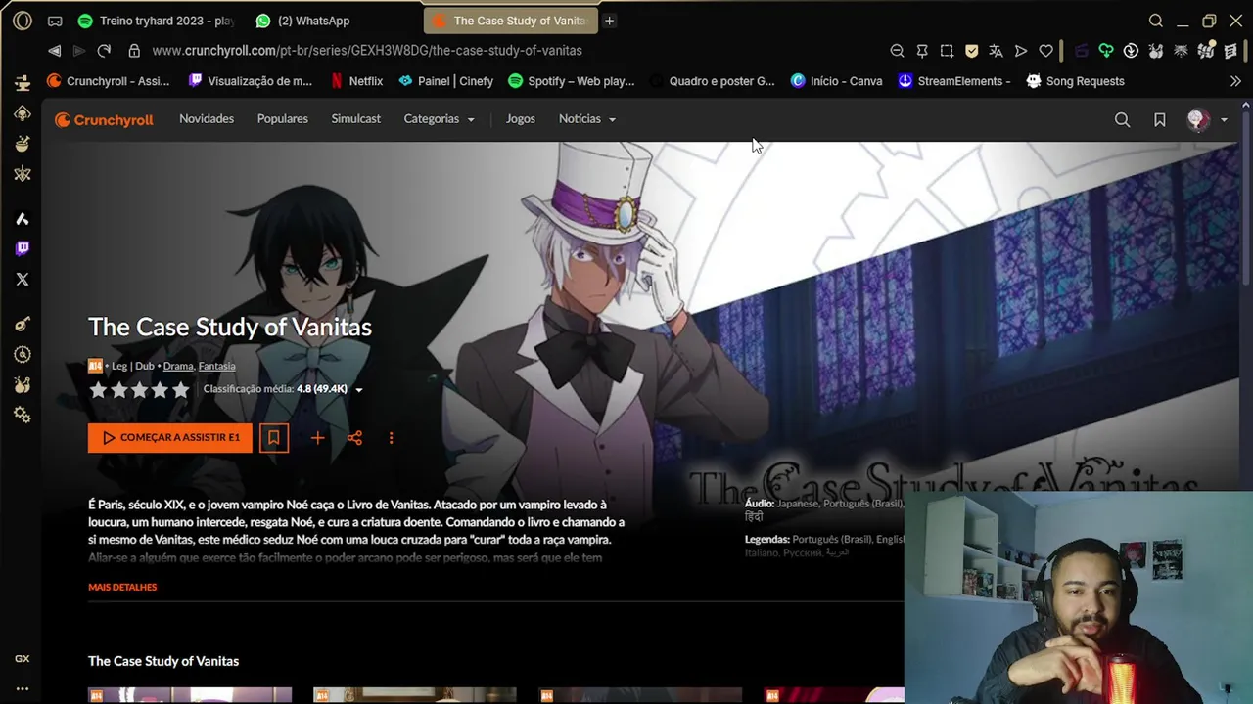The width and height of the screenshot is (1253, 704).
Task: Open the Painel Cinefy bookmark
Action: pyautogui.click(x=446, y=81)
